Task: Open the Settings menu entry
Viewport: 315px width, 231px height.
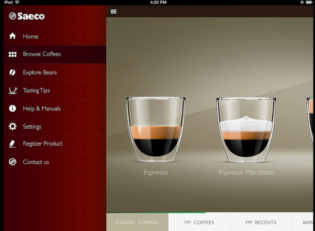Action: pos(55,126)
